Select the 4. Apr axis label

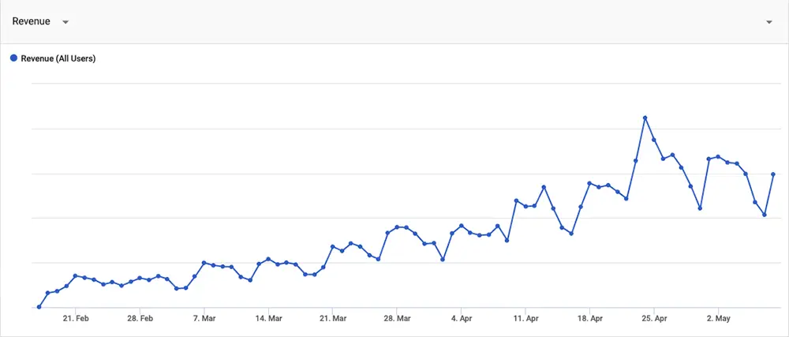pyautogui.click(x=461, y=318)
